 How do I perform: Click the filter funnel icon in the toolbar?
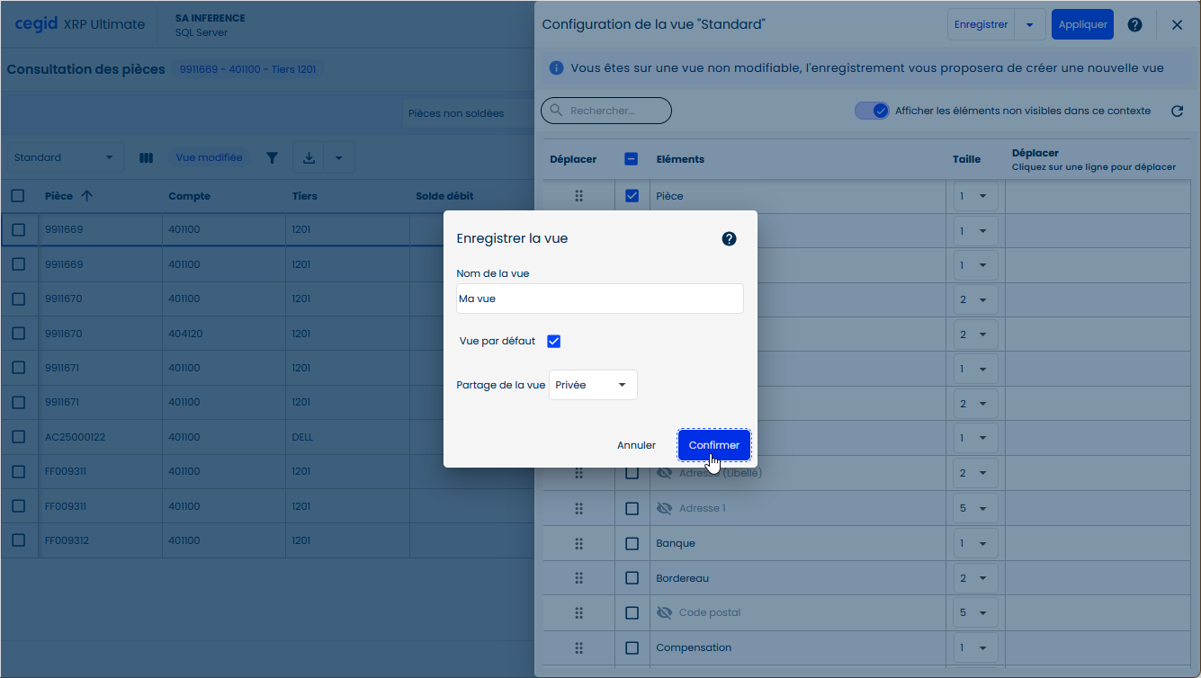272,158
